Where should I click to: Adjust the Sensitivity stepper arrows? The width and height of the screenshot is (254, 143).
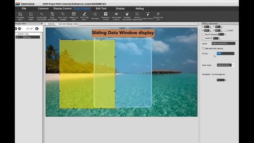(226, 80)
